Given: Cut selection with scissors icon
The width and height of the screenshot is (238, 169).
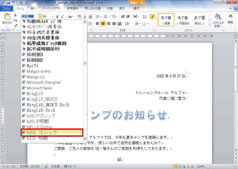Looking at the screenshot, I should click(x=15, y=15).
